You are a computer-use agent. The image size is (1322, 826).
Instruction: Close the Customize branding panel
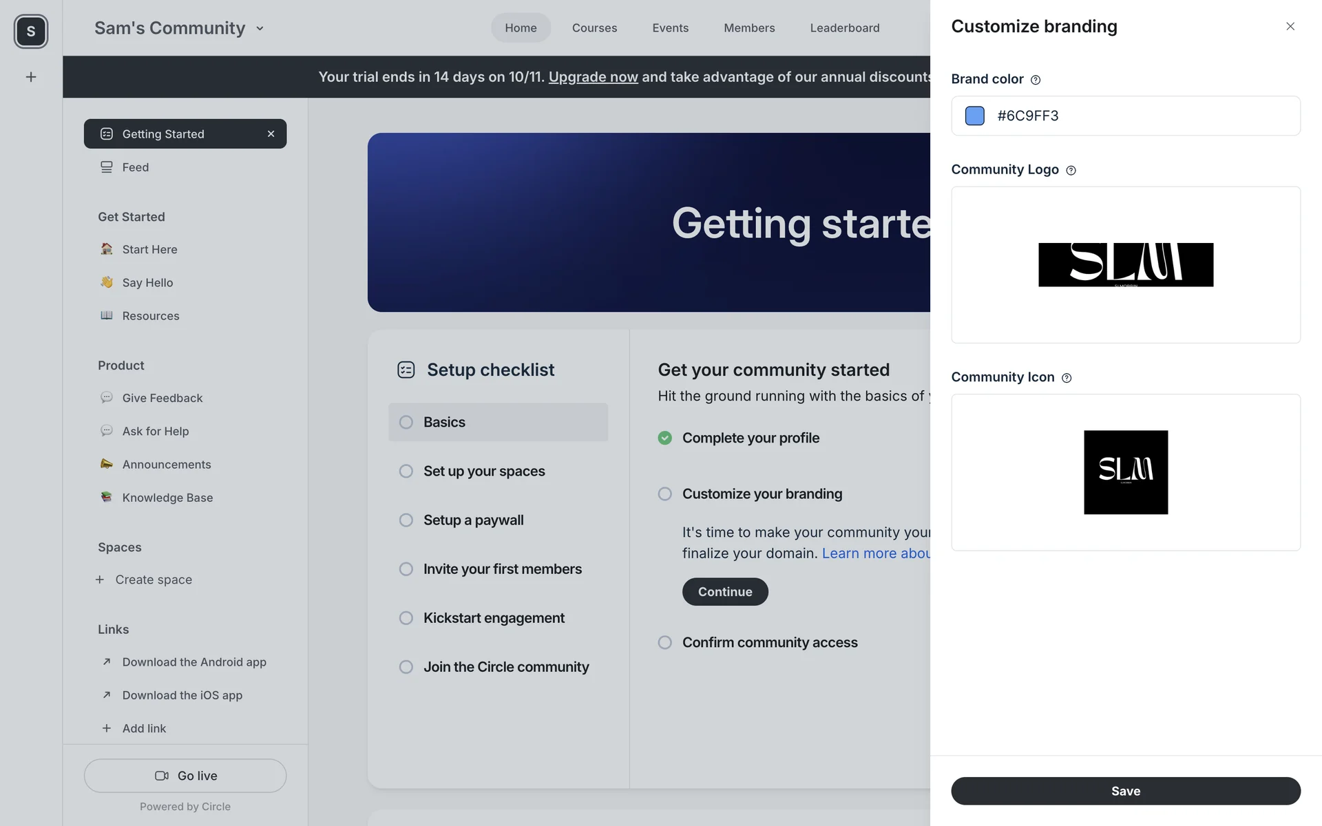tap(1290, 26)
